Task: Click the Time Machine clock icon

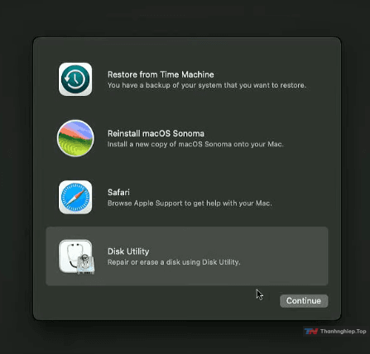Action: [x=75, y=79]
